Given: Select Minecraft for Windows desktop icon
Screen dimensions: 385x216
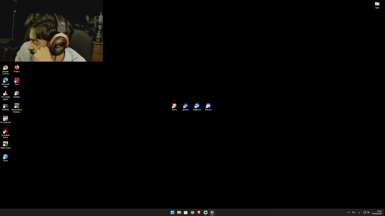Looking at the screenshot, I should point(17,108).
